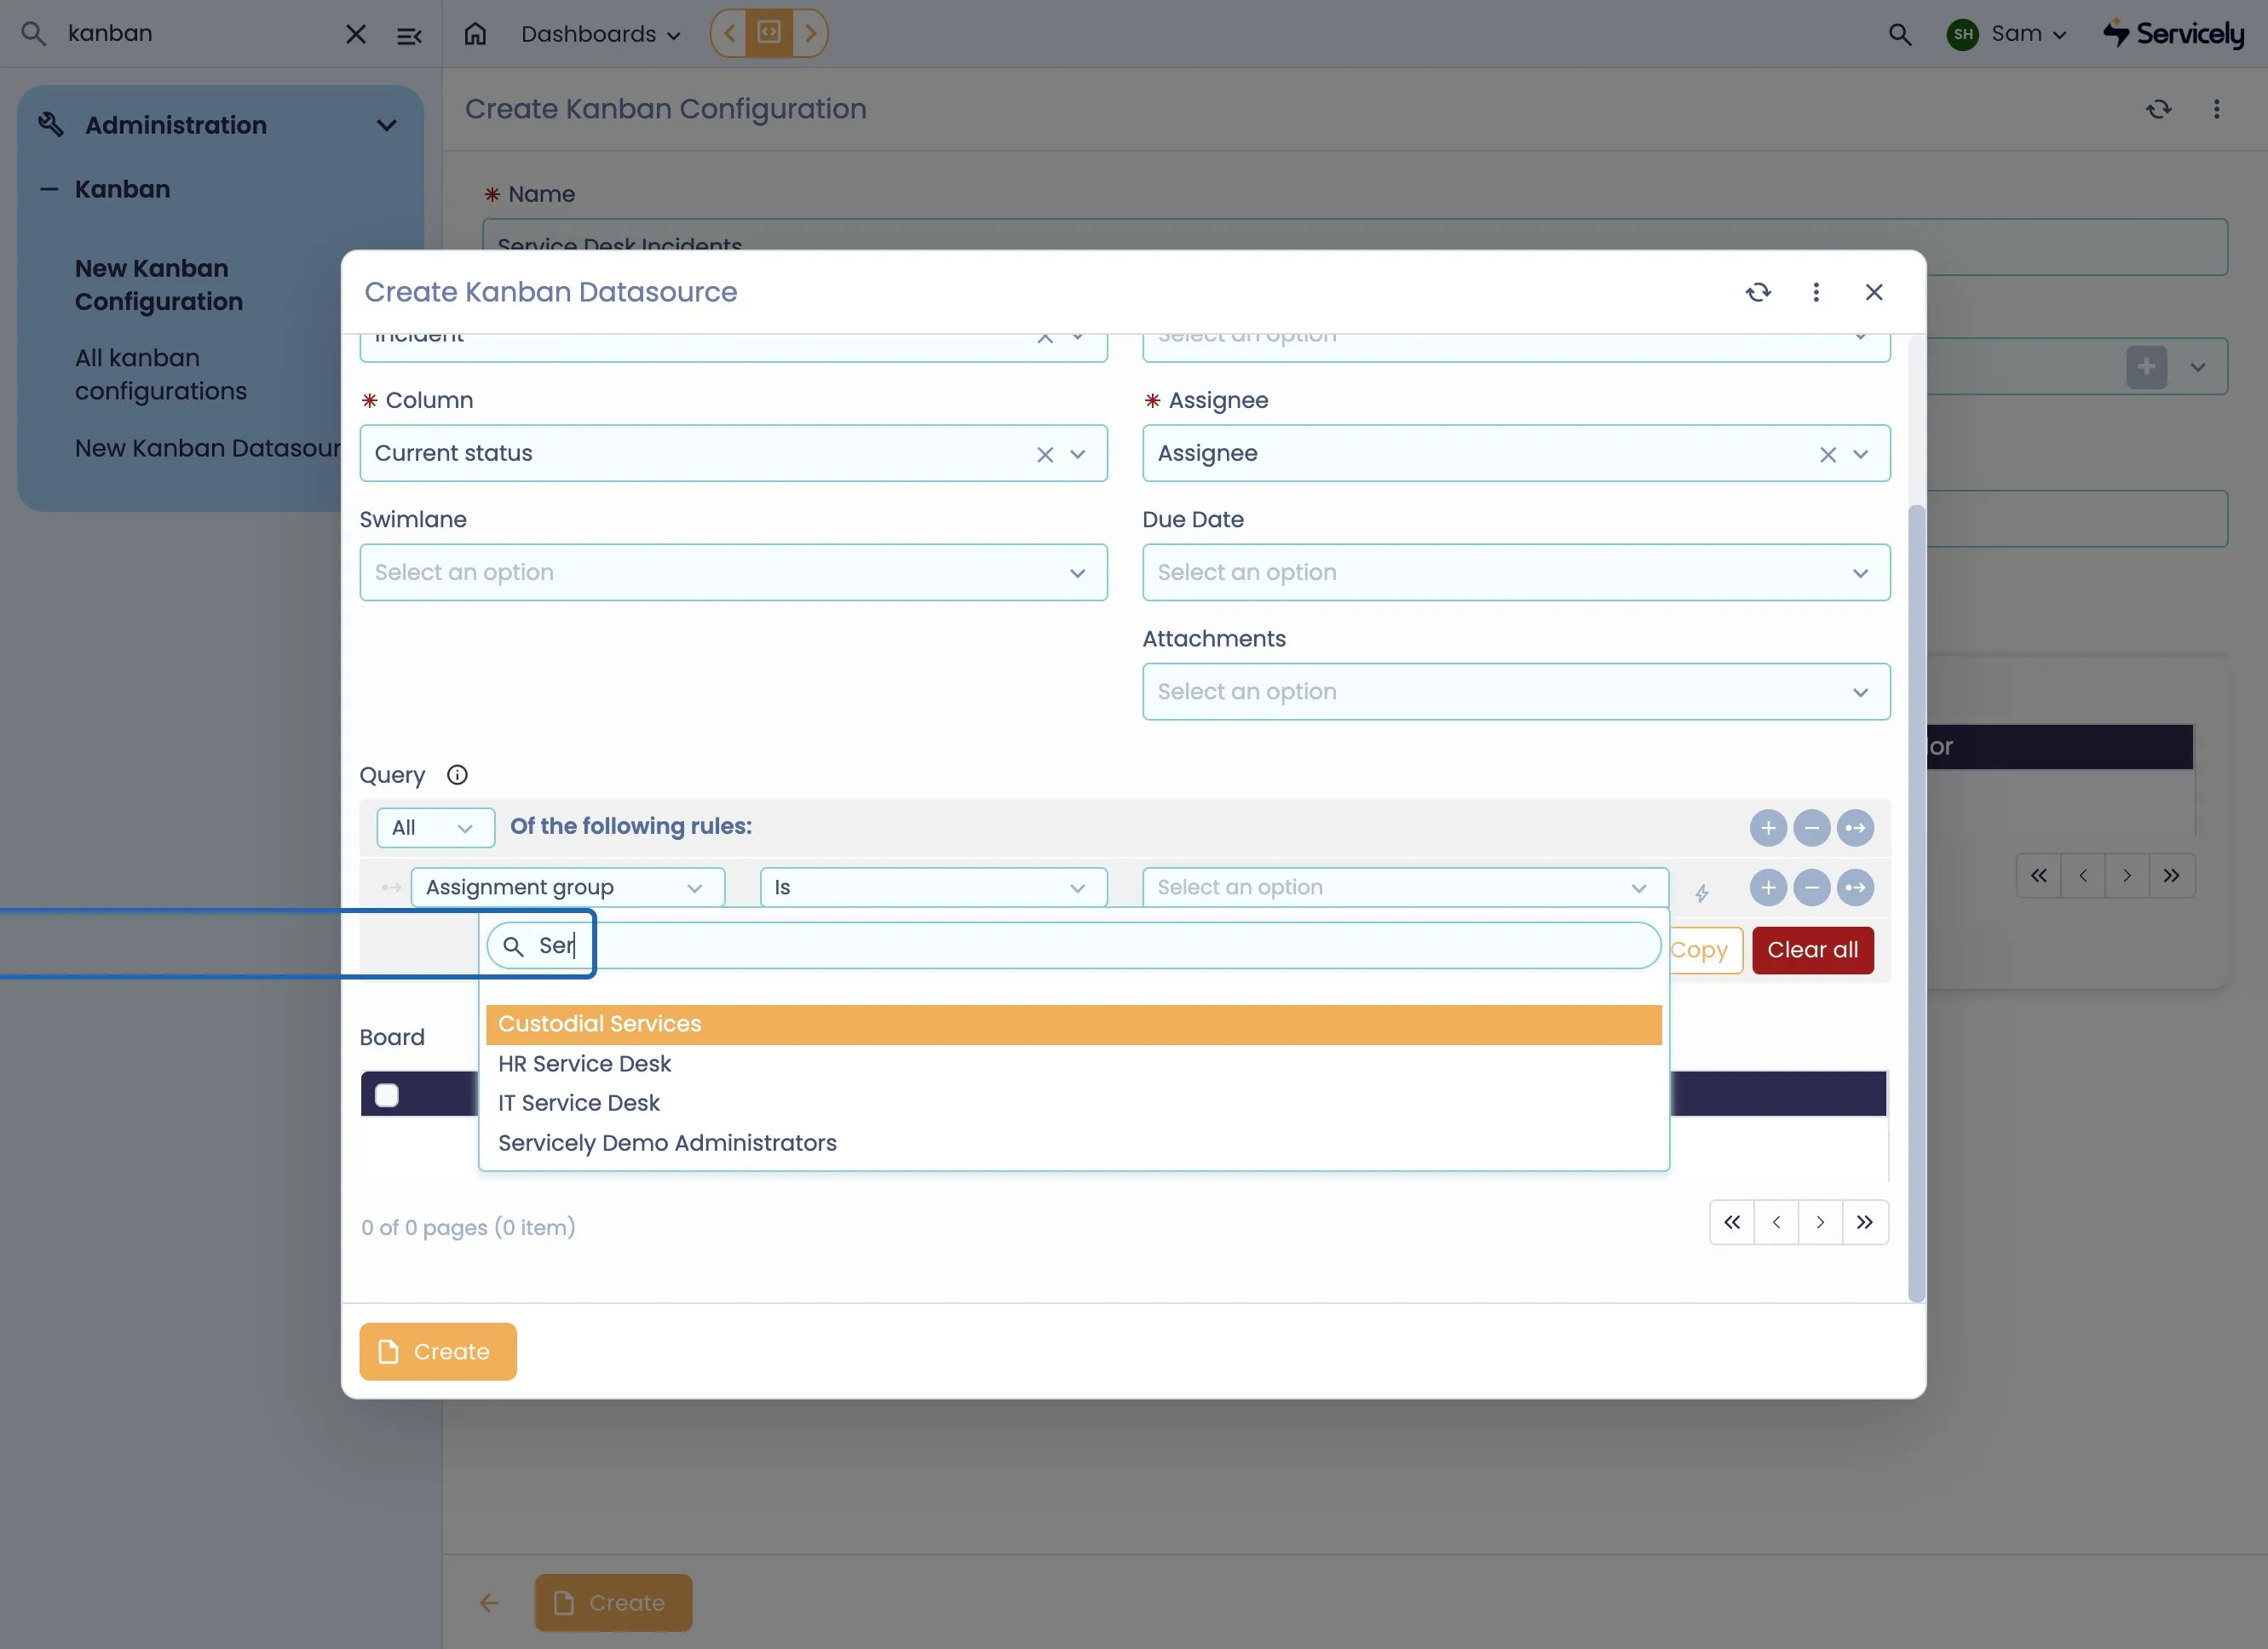2268x1649 pixels.
Task: Go to the home page
Action: pyautogui.click(x=475, y=34)
